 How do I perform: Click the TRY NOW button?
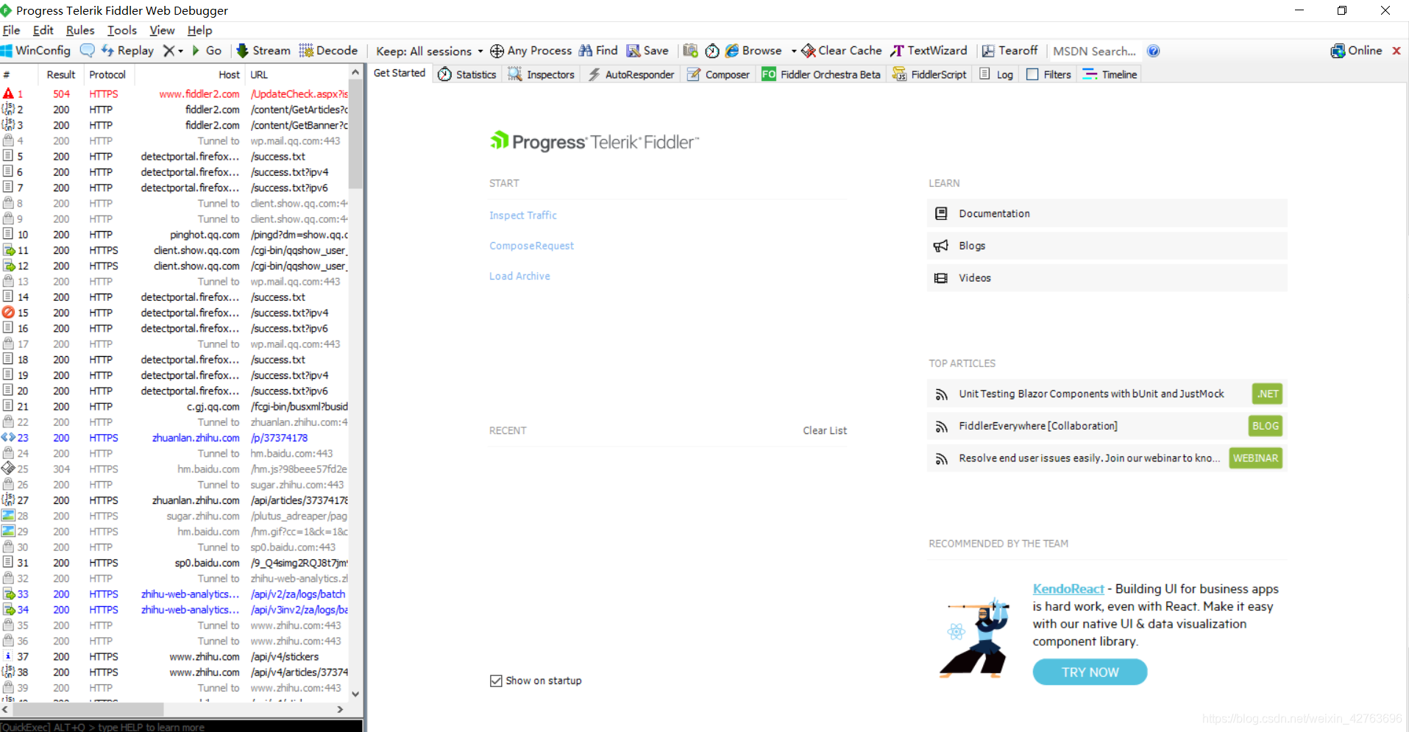1090,672
